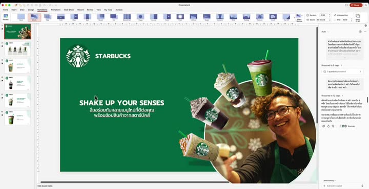Select slide 3 thumbnail
The image size is (369, 189).
coord(17,66)
